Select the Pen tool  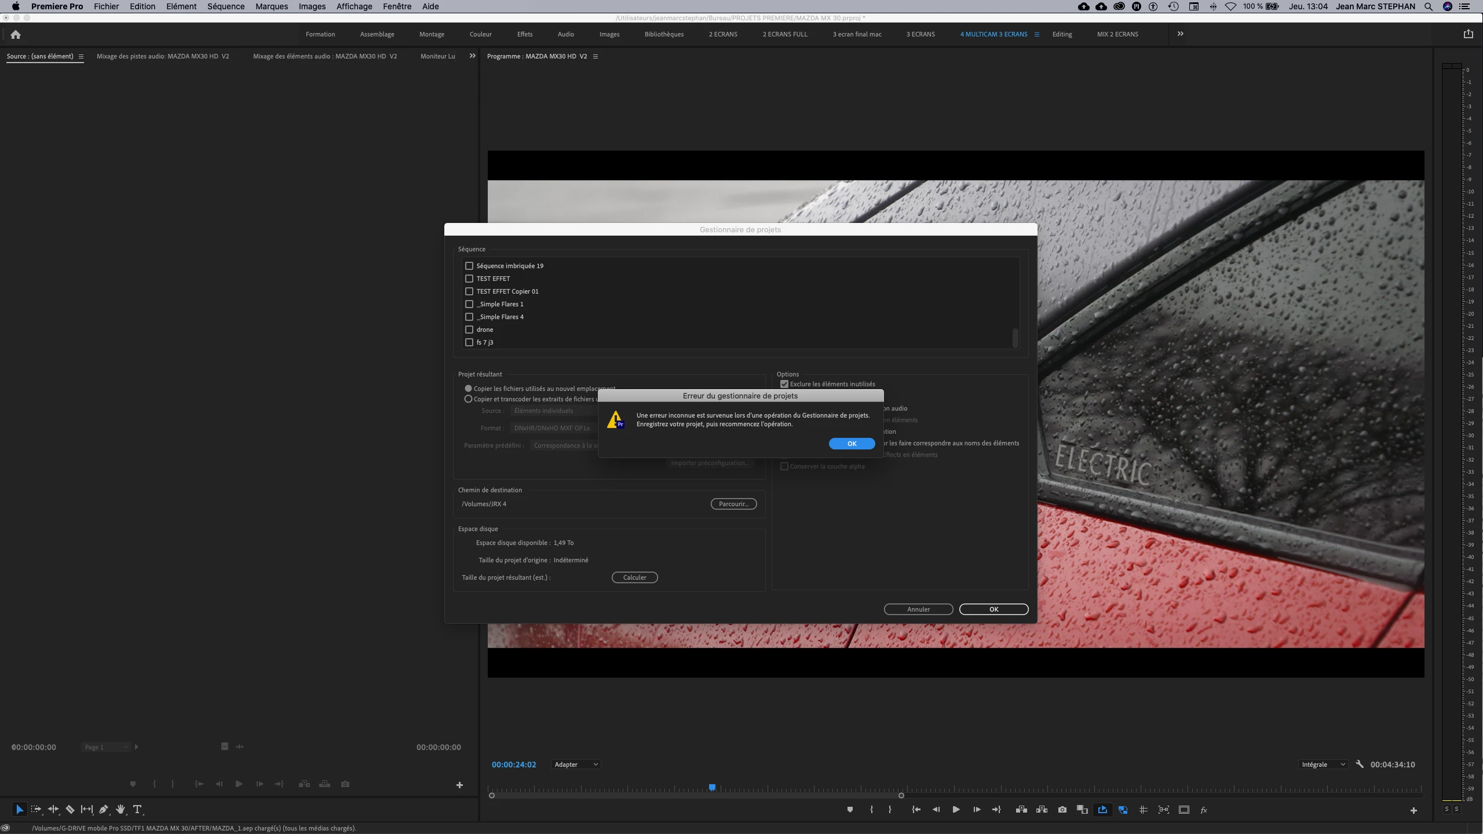[104, 809]
